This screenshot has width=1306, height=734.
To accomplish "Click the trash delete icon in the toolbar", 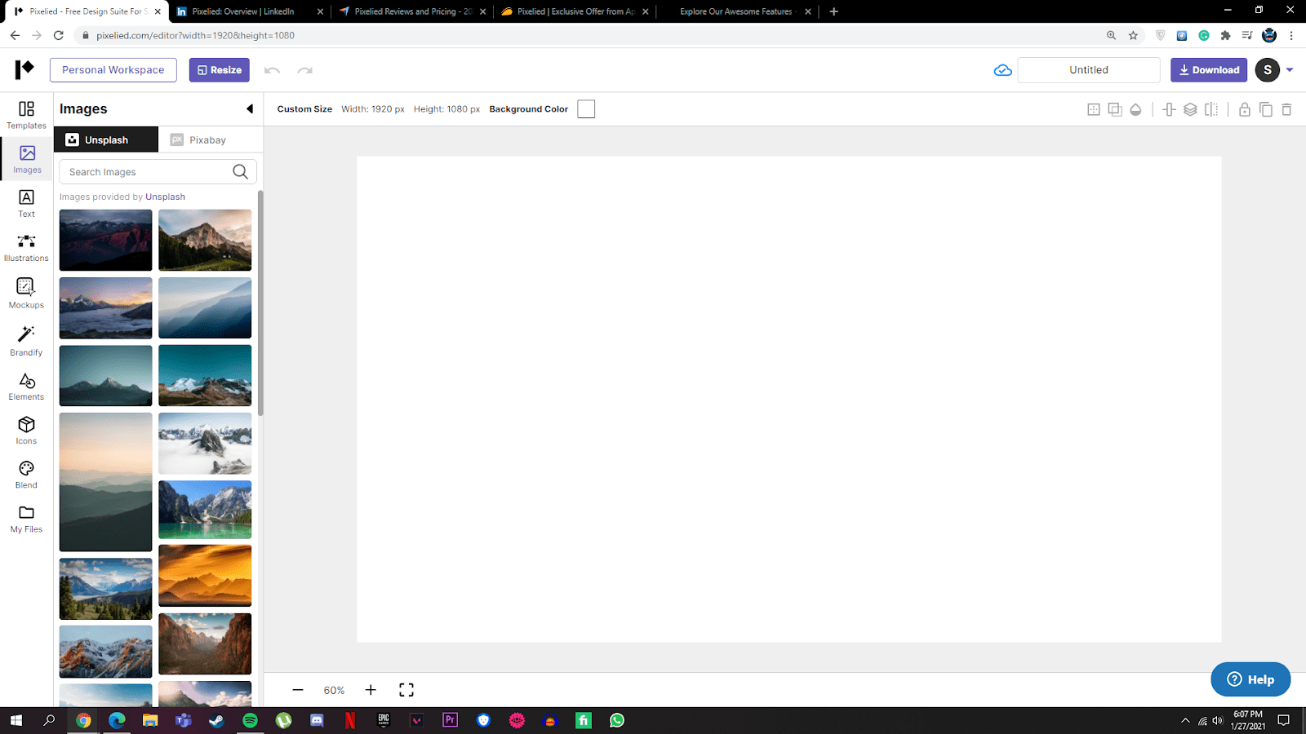I will click(x=1286, y=109).
